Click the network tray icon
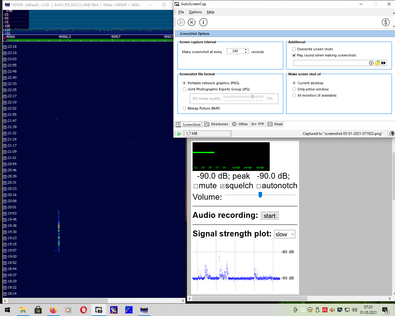The height and width of the screenshot is (316, 395). tap(347, 310)
